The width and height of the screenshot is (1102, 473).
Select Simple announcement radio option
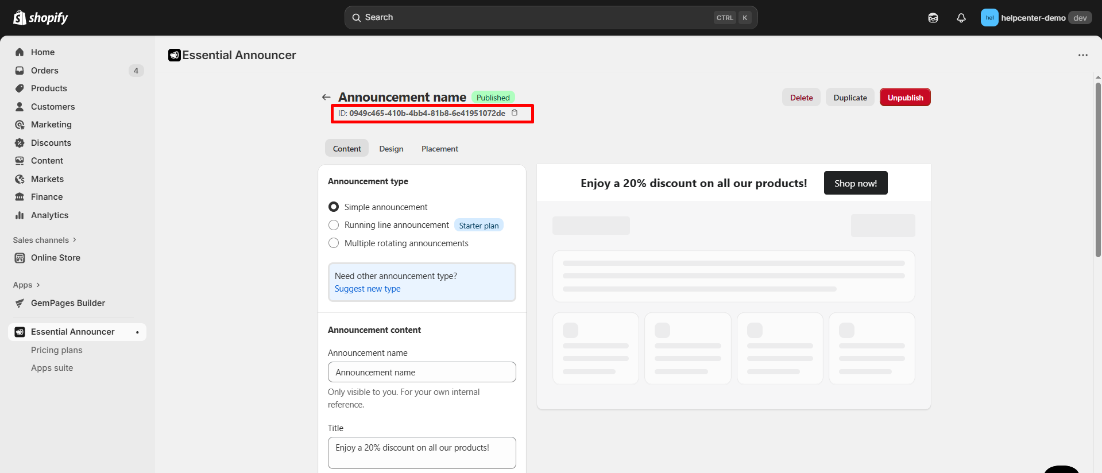pyautogui.click(x=334, y=207)
